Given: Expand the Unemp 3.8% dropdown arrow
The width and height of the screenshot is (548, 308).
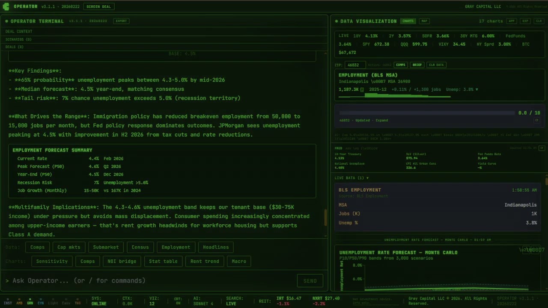Looking at the screenshot, I should tap(477, 89).
